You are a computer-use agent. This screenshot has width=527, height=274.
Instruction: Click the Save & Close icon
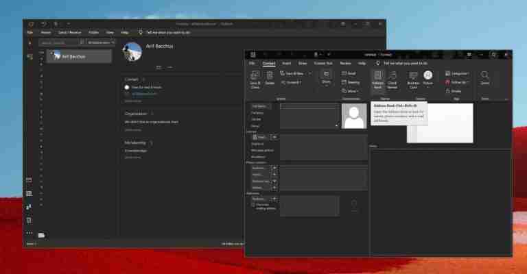point(255,78)
